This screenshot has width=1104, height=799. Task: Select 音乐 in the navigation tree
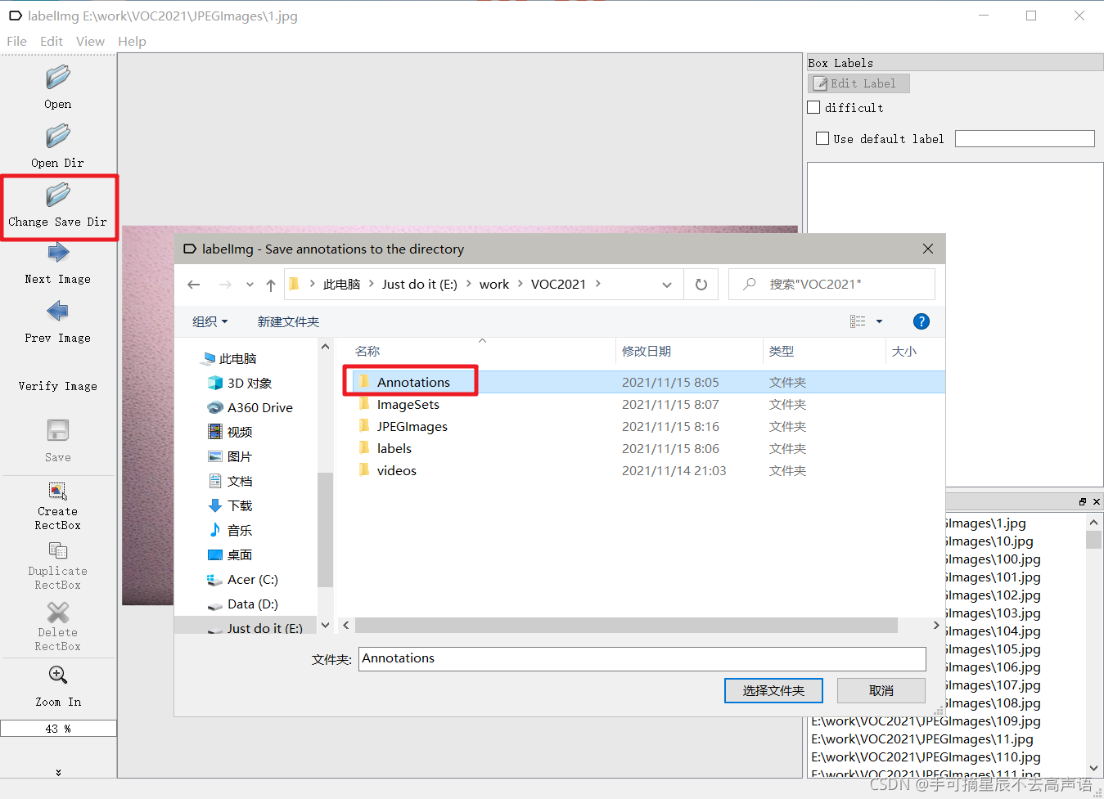239,530
